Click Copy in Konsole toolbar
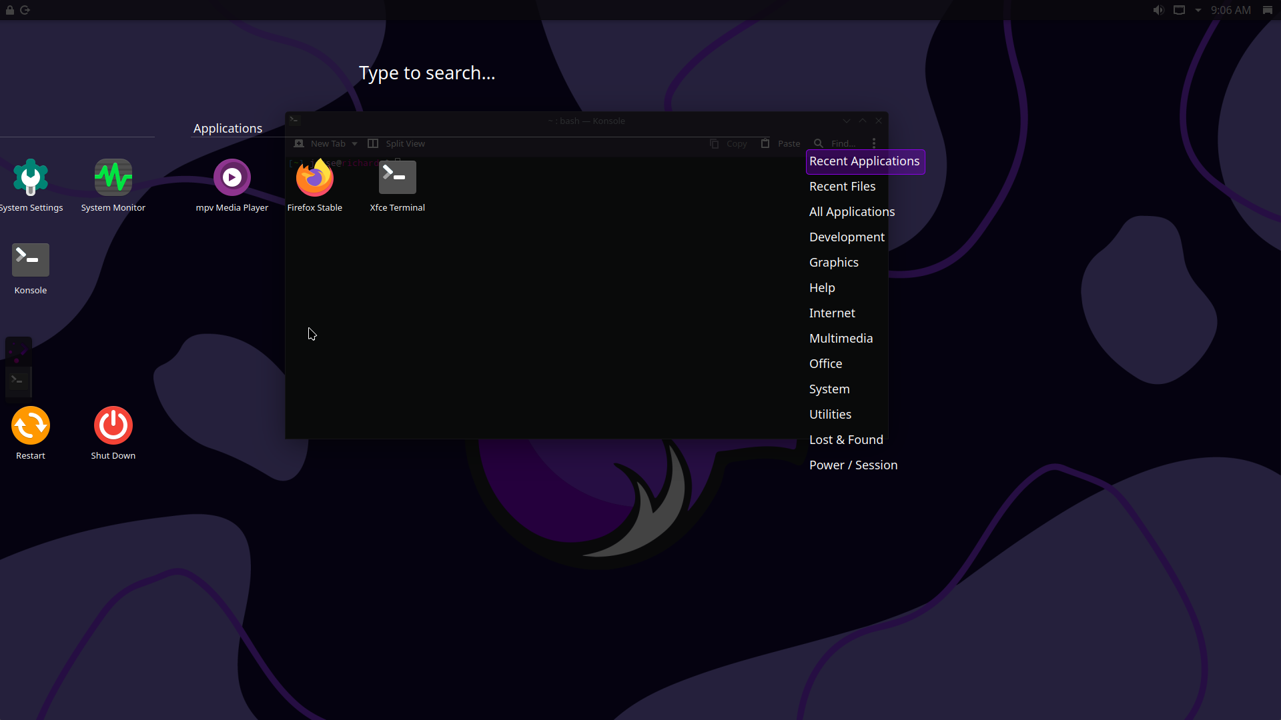Screen dimensions: 1281x720 pyautogui.click(x=729, y=143)
